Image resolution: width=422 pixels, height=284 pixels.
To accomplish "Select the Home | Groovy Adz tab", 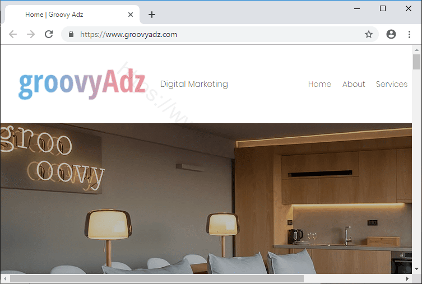I will tap(72, 15).
